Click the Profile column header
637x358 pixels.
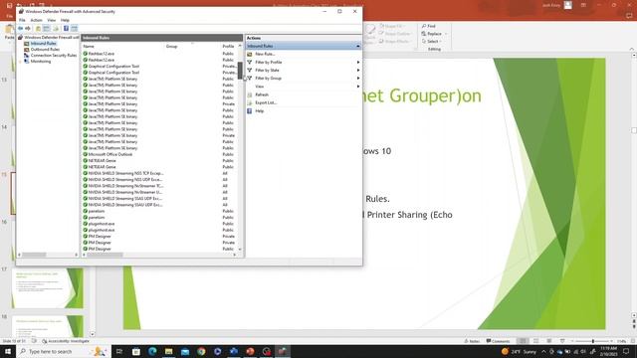(x=229, y=47)
